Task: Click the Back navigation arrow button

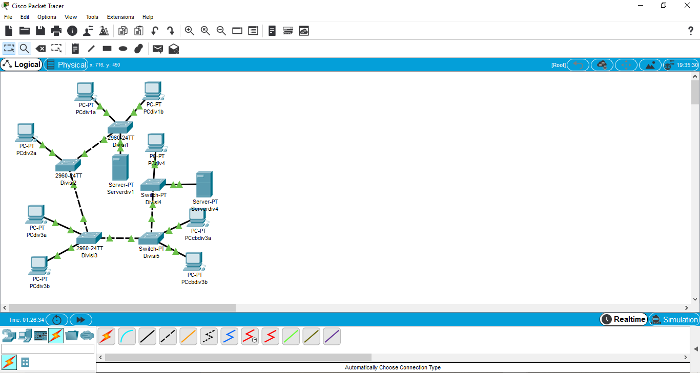Action: [x=578, y=65]
